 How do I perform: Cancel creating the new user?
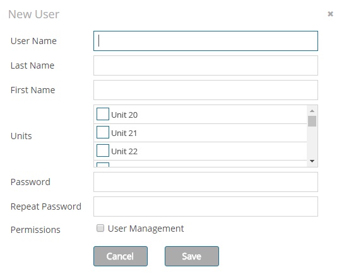[x=121, y=256]
